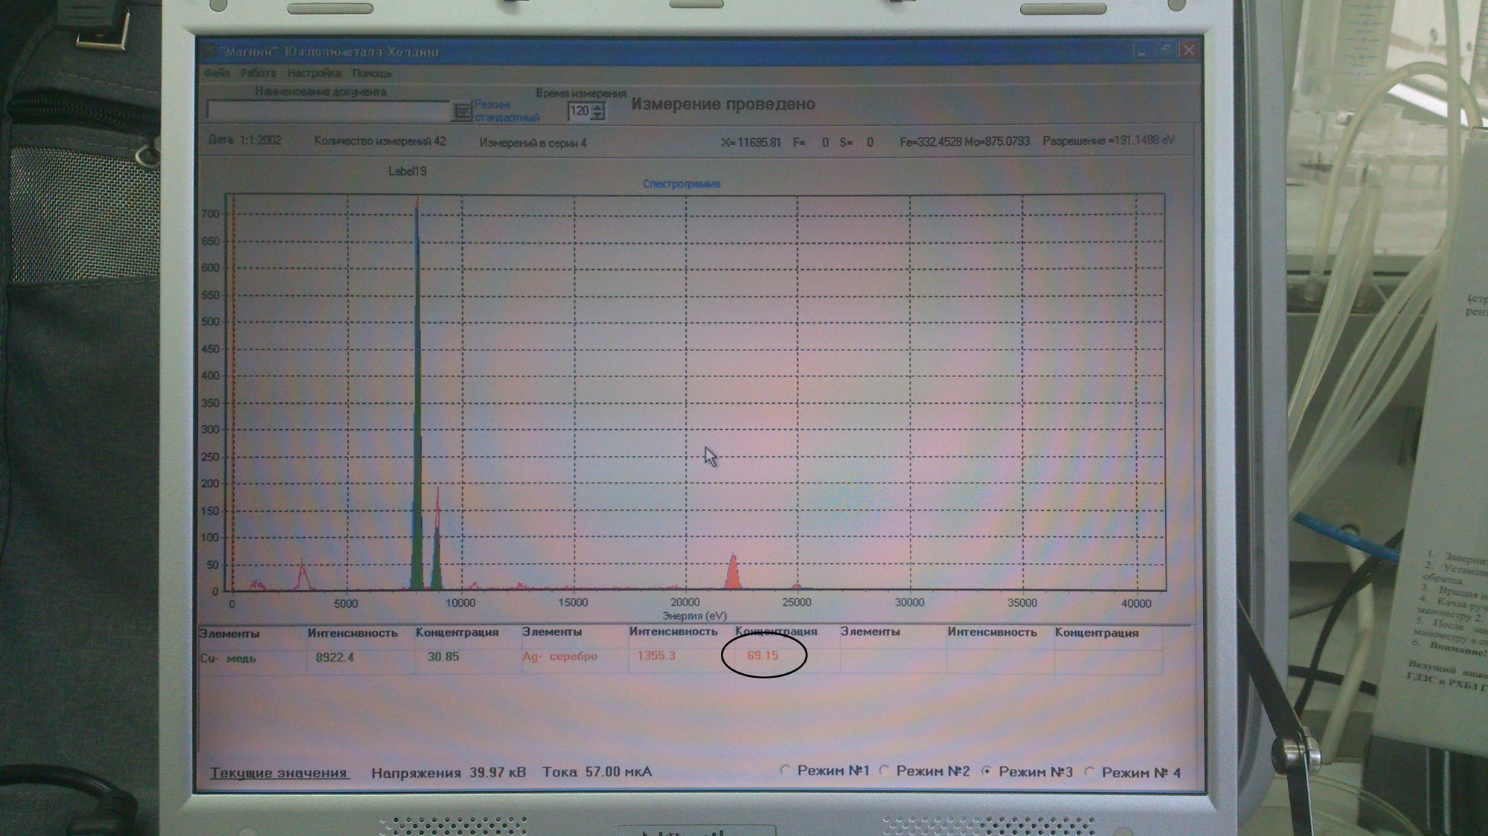Click the Ag- серебро element cell

pos(559,656)
